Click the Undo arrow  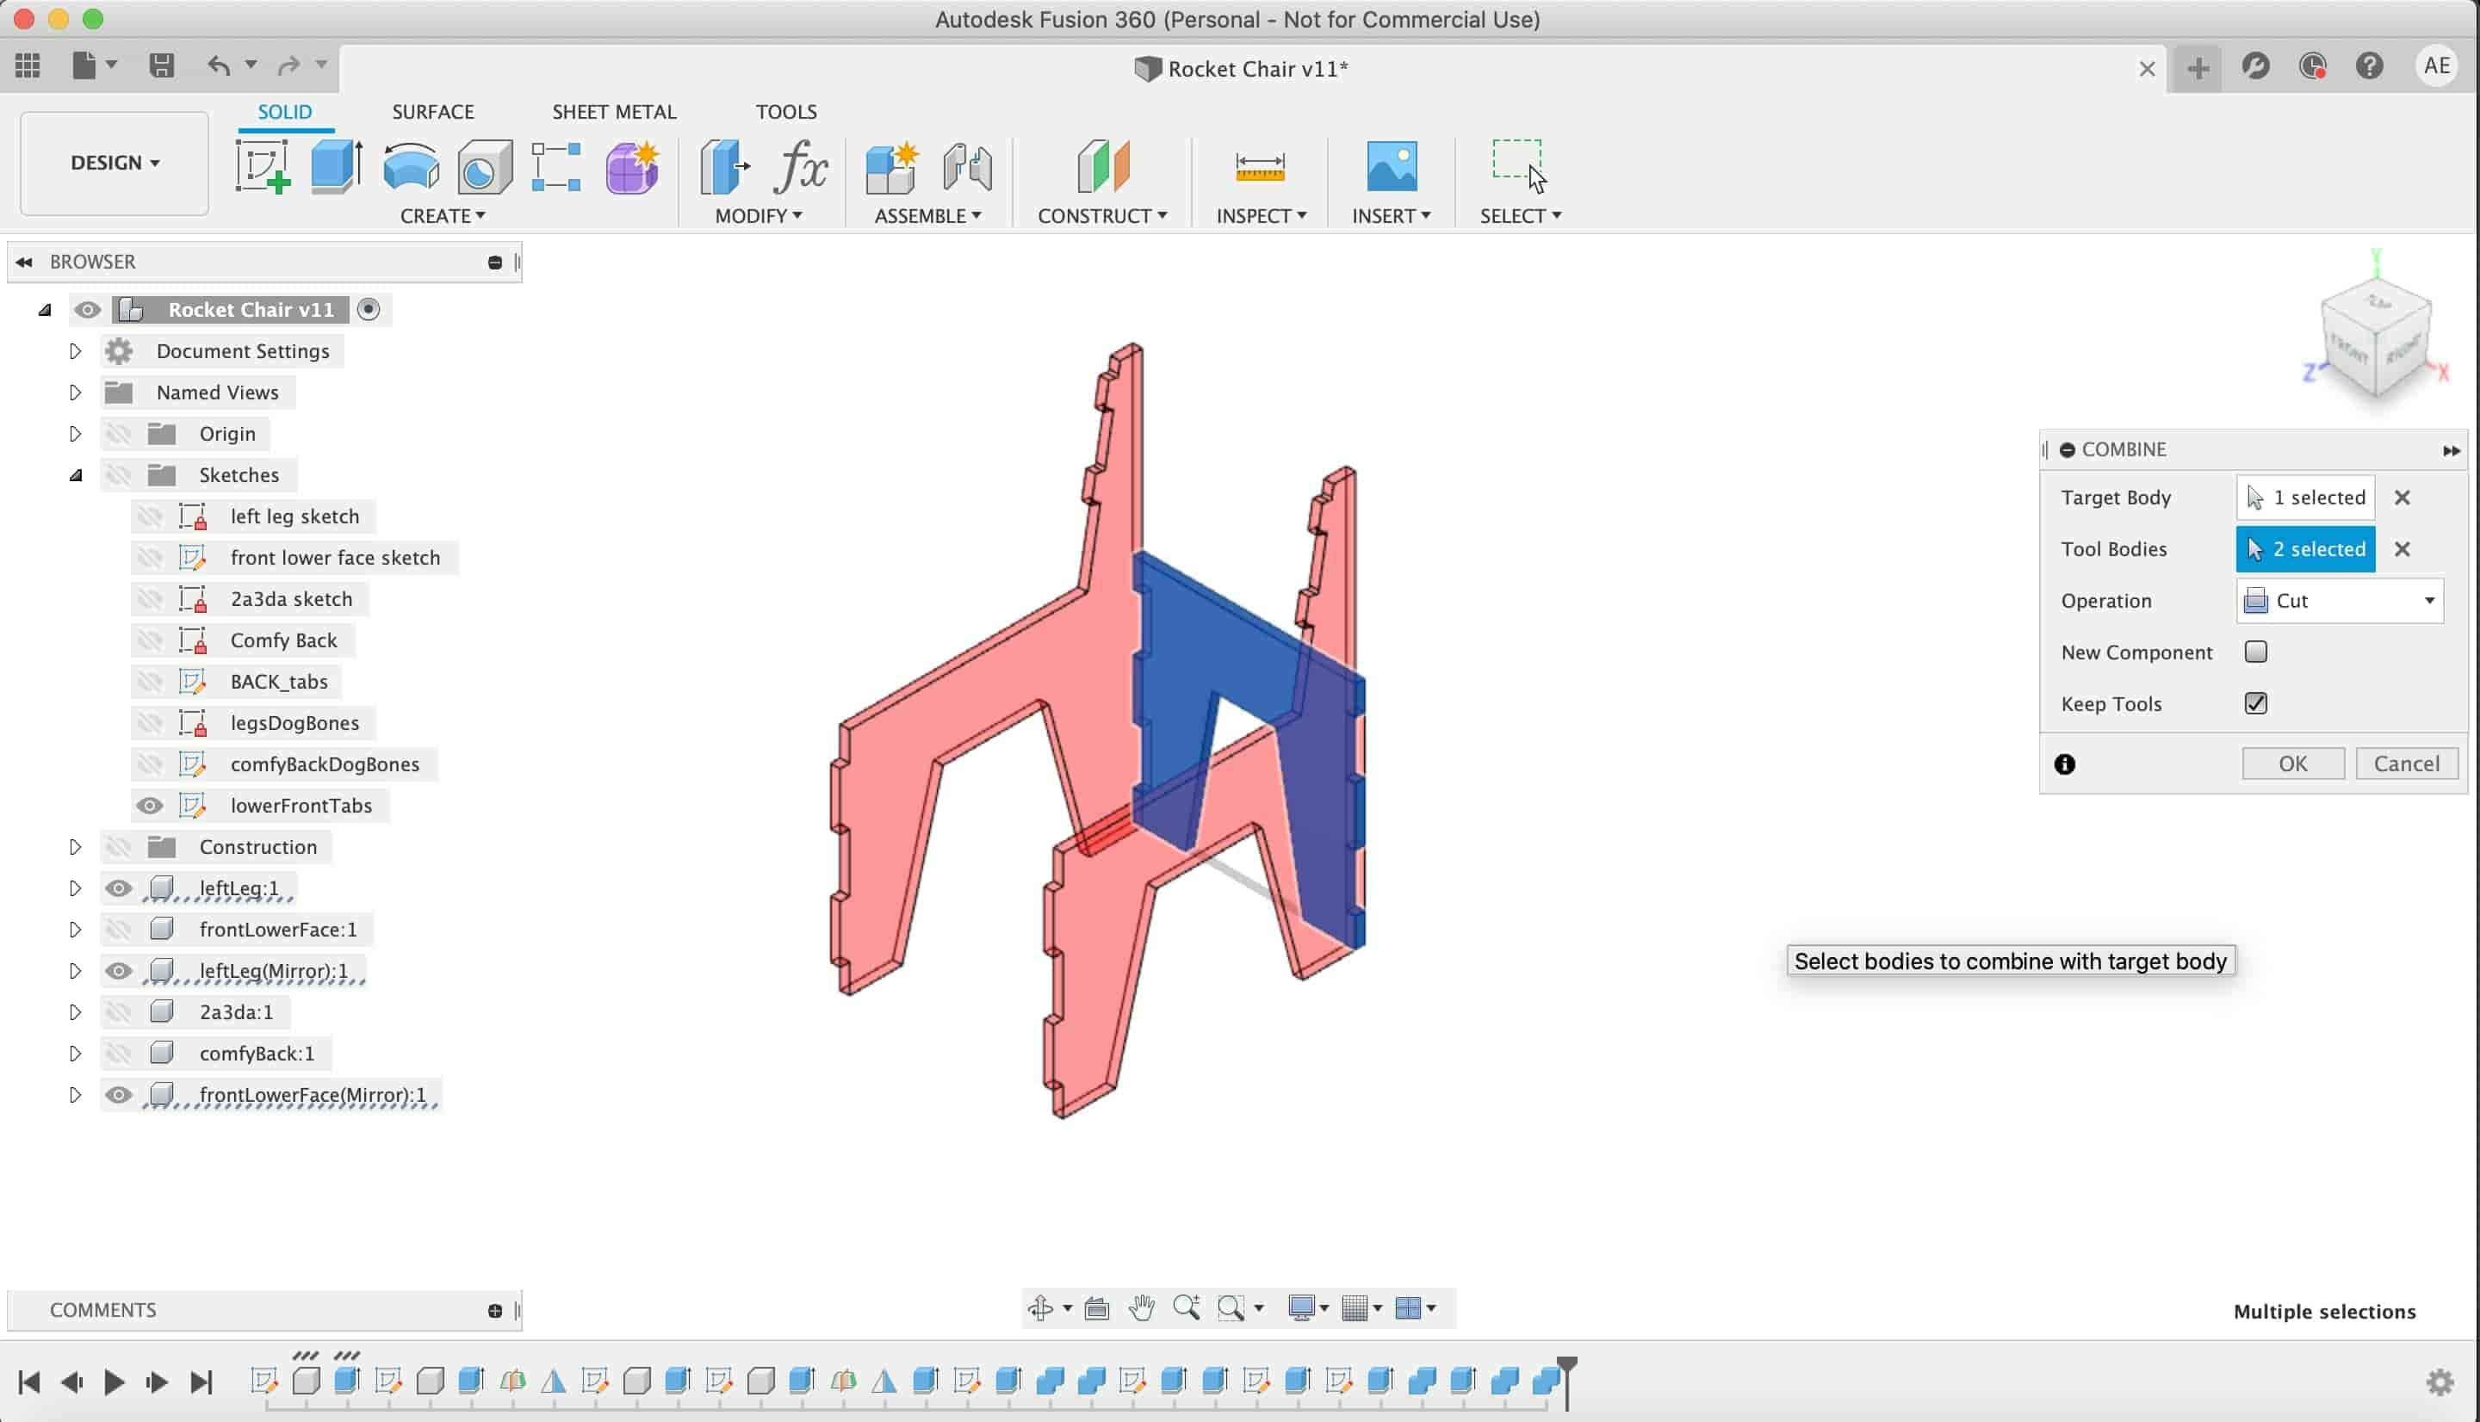[x=219, y=65]
